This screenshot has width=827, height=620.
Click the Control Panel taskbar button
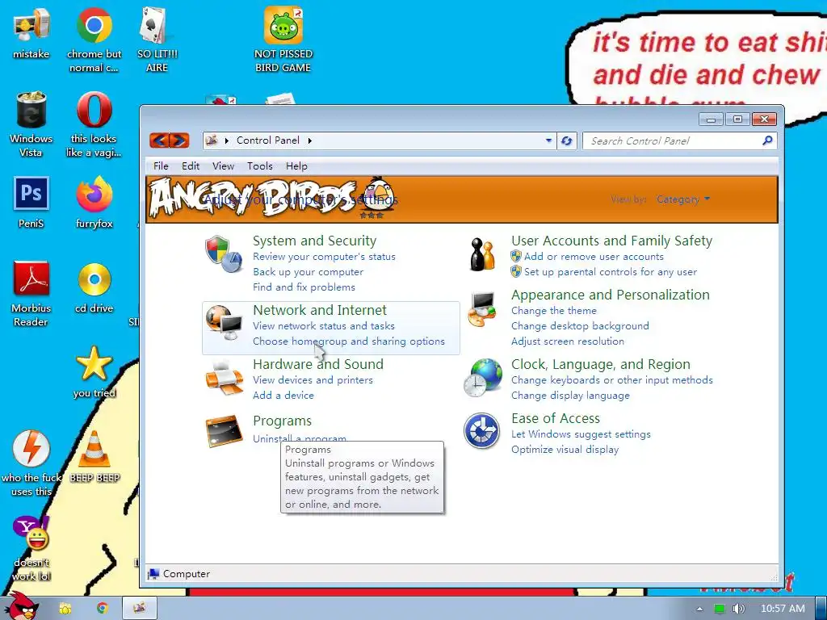[x=139, y=609]
